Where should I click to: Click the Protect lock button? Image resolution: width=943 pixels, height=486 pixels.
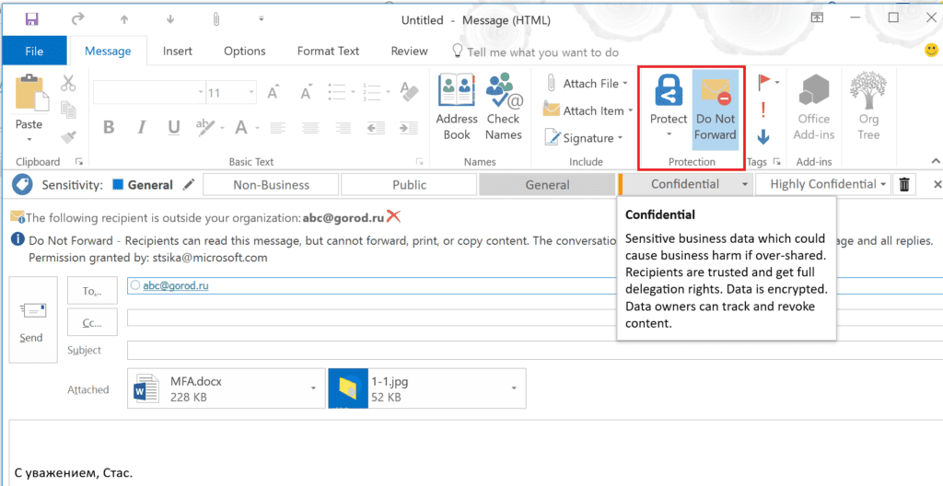coord(669,106)
